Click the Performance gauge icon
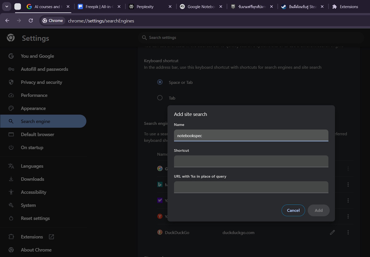Screen dimensions: 370x257 point(11,95)
